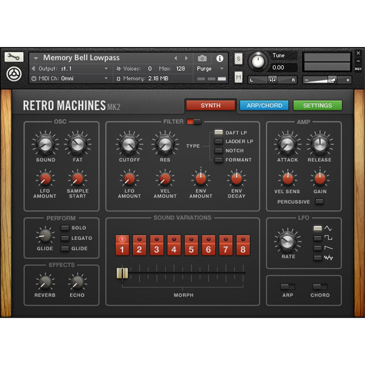Click the LFO RATE knob
The width and height of the screenshot is (365, 365).
tap(287, 241)
